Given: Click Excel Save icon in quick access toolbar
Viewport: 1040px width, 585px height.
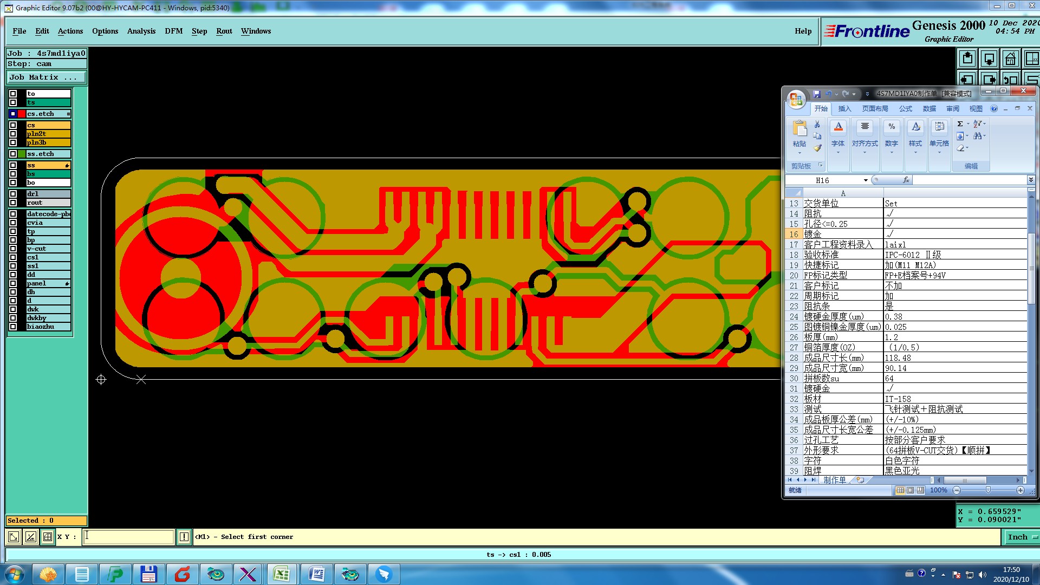Looking at the screenshot, I should 817,94.
